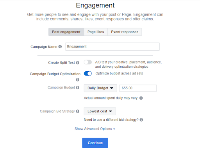Turn off the Campaign Budget Optimization toggle

[88, 74]
